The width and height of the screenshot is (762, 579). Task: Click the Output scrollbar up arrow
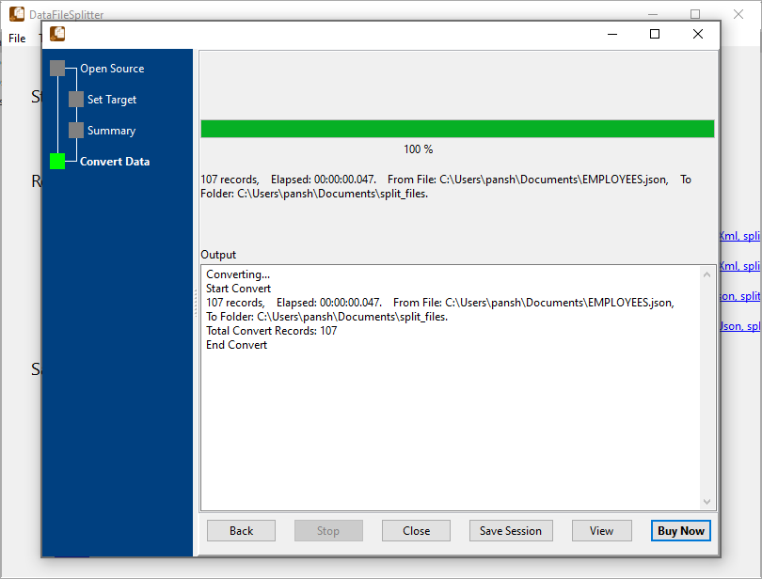pyautogui.click(x=707, y=273)
